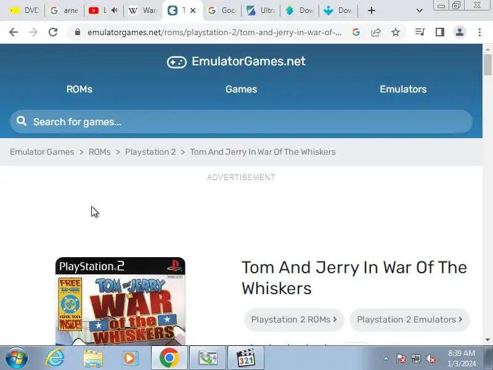
Task: Click the address bar URL
Action: point(214,32)
